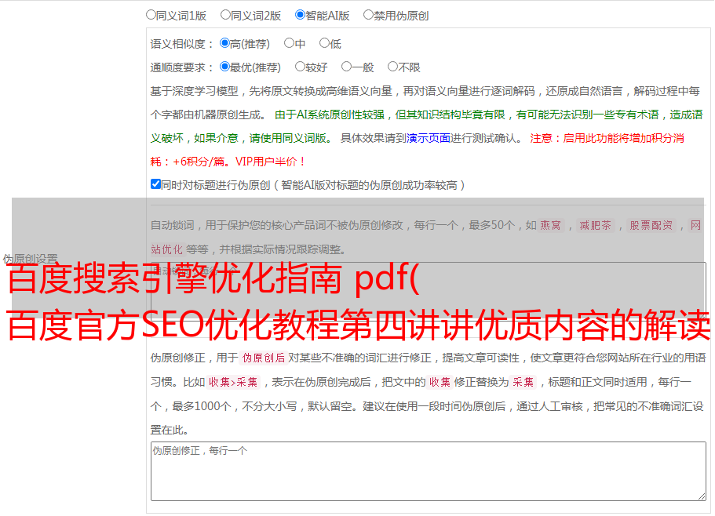This screenshot has height=516, width=715.
Task: Click the 站优化 highlighted keyword
Action: tap(167, 249)
